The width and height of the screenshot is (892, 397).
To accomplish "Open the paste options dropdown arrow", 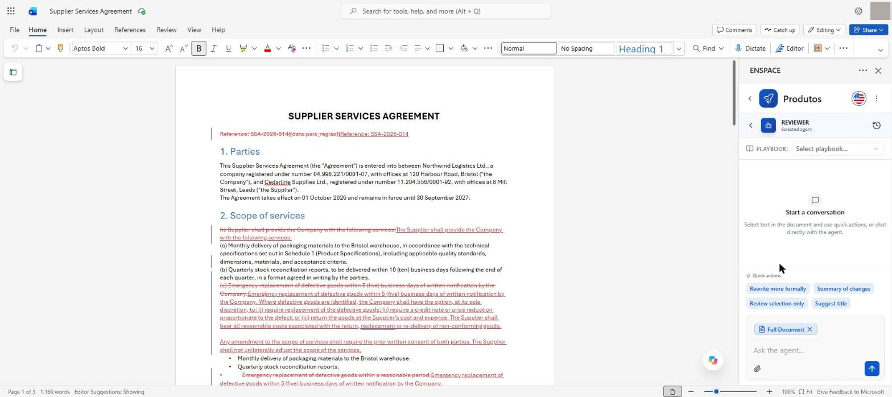I will point(48,48).
